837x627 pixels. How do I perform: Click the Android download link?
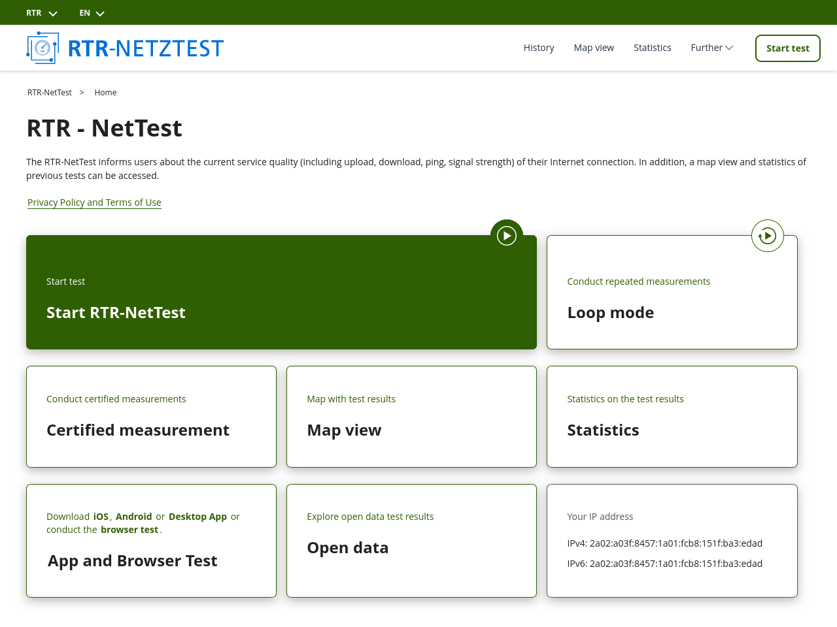[133, 517]
